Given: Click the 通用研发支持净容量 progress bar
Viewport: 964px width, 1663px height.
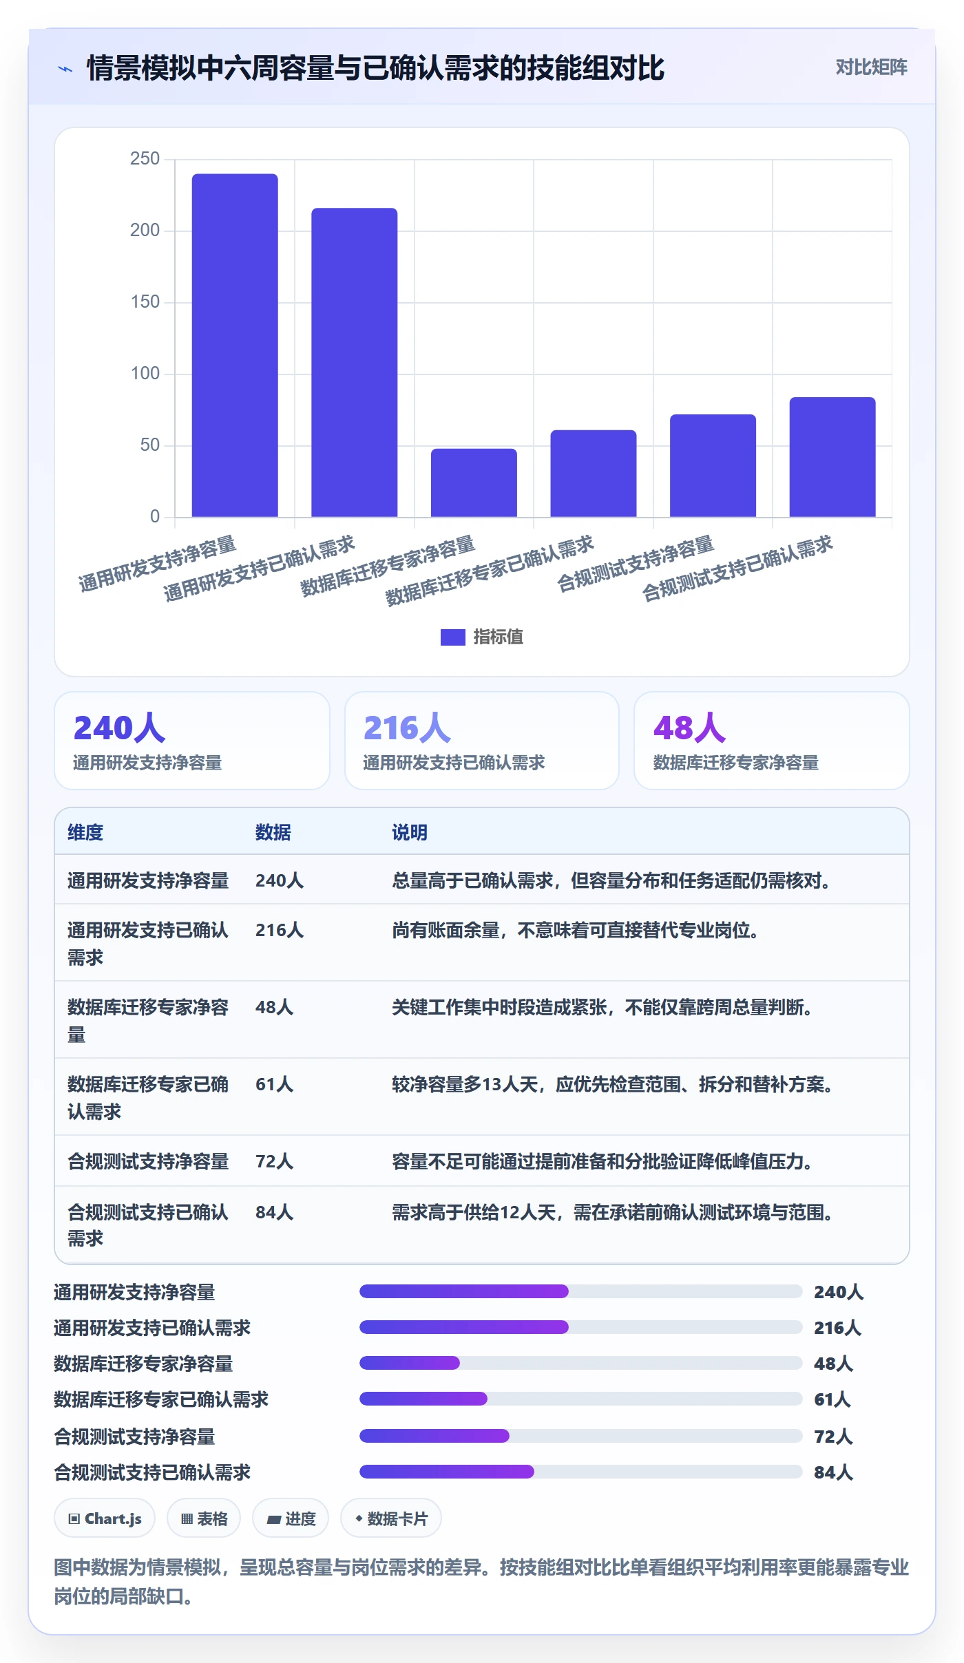Looking at the screenshot, I should pyautogui.click(x=580, y=1291).
